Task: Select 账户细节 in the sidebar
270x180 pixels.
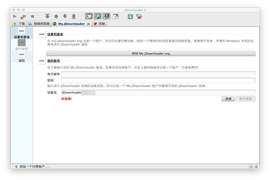Action: pos(22,45)
